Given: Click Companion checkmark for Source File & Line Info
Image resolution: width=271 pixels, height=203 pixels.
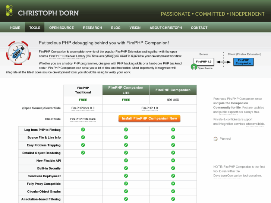Looking at the screenshot, I should click(x=173, y=137).
